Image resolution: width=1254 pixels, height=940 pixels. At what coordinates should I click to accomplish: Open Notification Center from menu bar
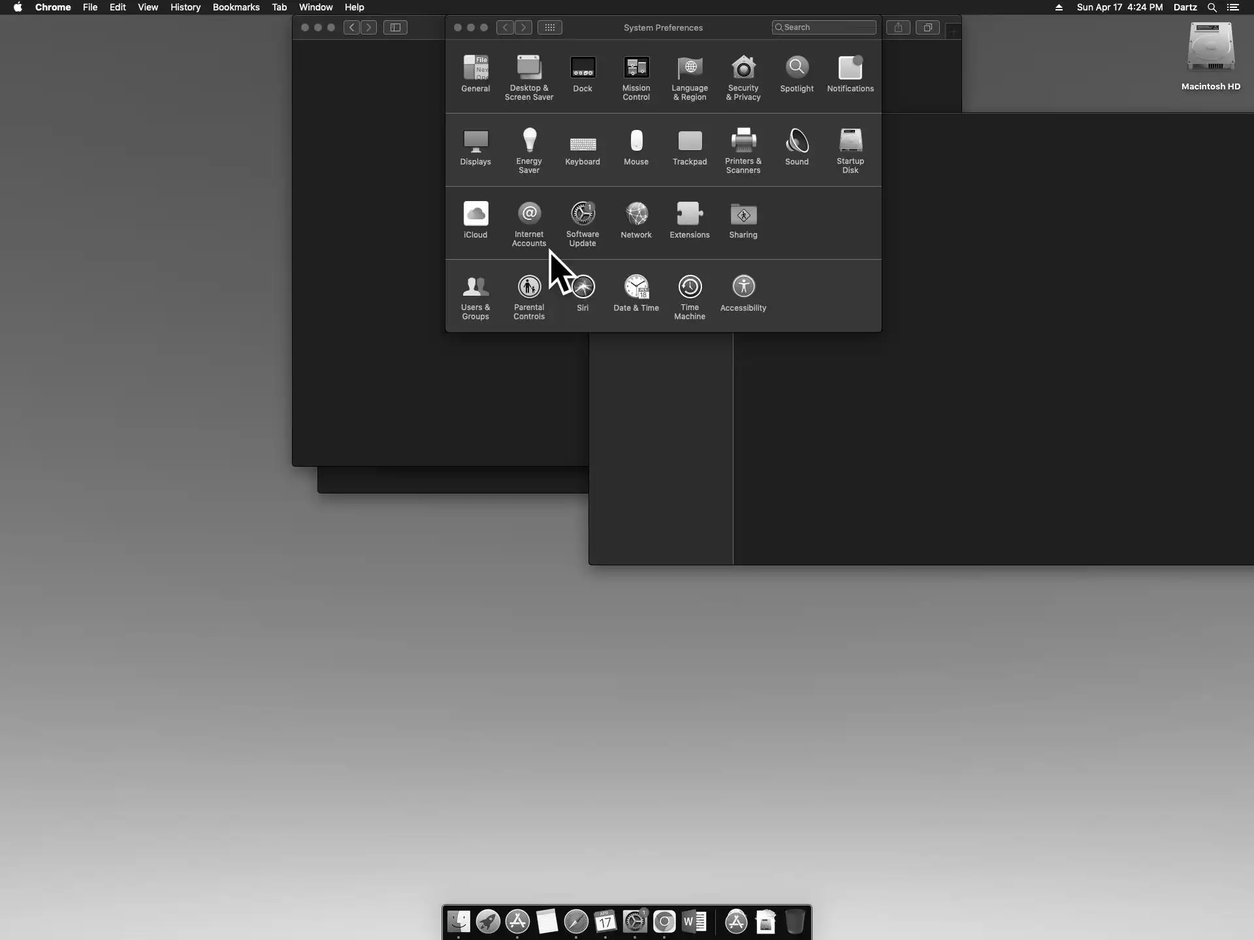tap(1233, 7)
